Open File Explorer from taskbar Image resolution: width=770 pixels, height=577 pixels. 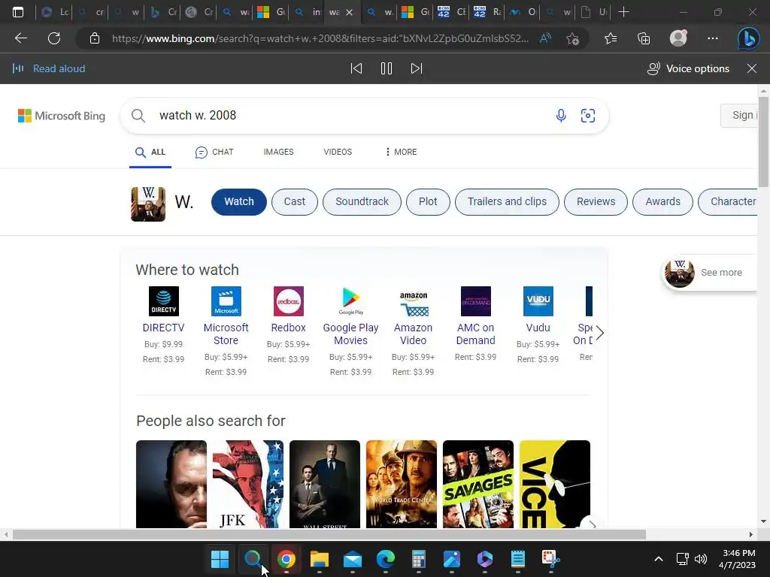tap(319, 559)
